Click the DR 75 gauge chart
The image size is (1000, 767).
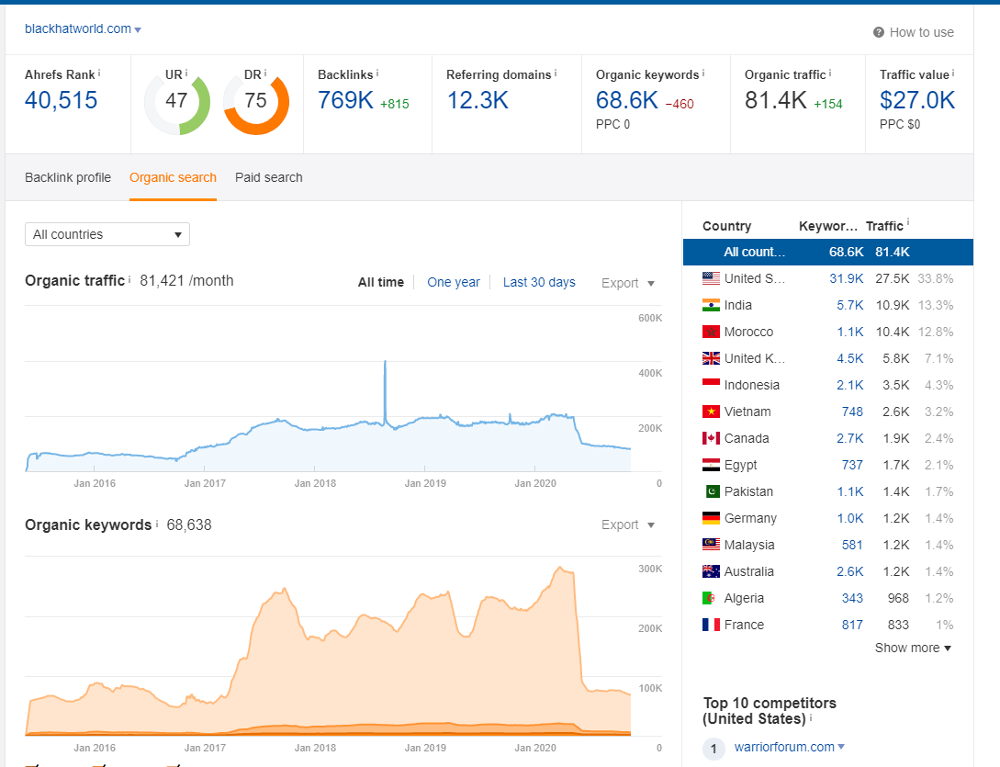[256, 102]
